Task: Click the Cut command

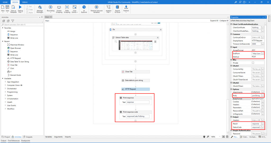Action: coord(29,6)
